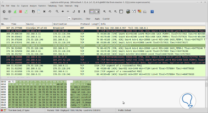Close this capture file X icon

44,12
